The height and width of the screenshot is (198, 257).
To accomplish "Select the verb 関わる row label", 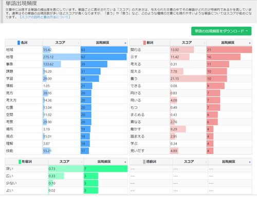I will coord(136,50).
